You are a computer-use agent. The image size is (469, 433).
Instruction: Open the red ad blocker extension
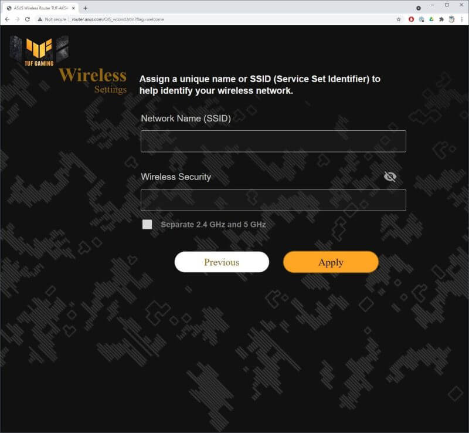(x=412, y=19)
